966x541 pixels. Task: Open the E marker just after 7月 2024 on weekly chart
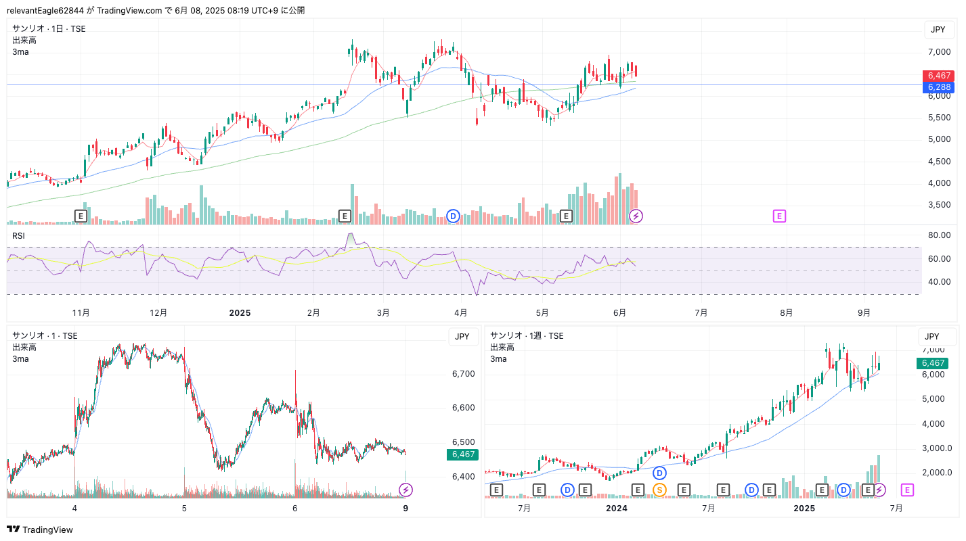(x=723, y=490)
